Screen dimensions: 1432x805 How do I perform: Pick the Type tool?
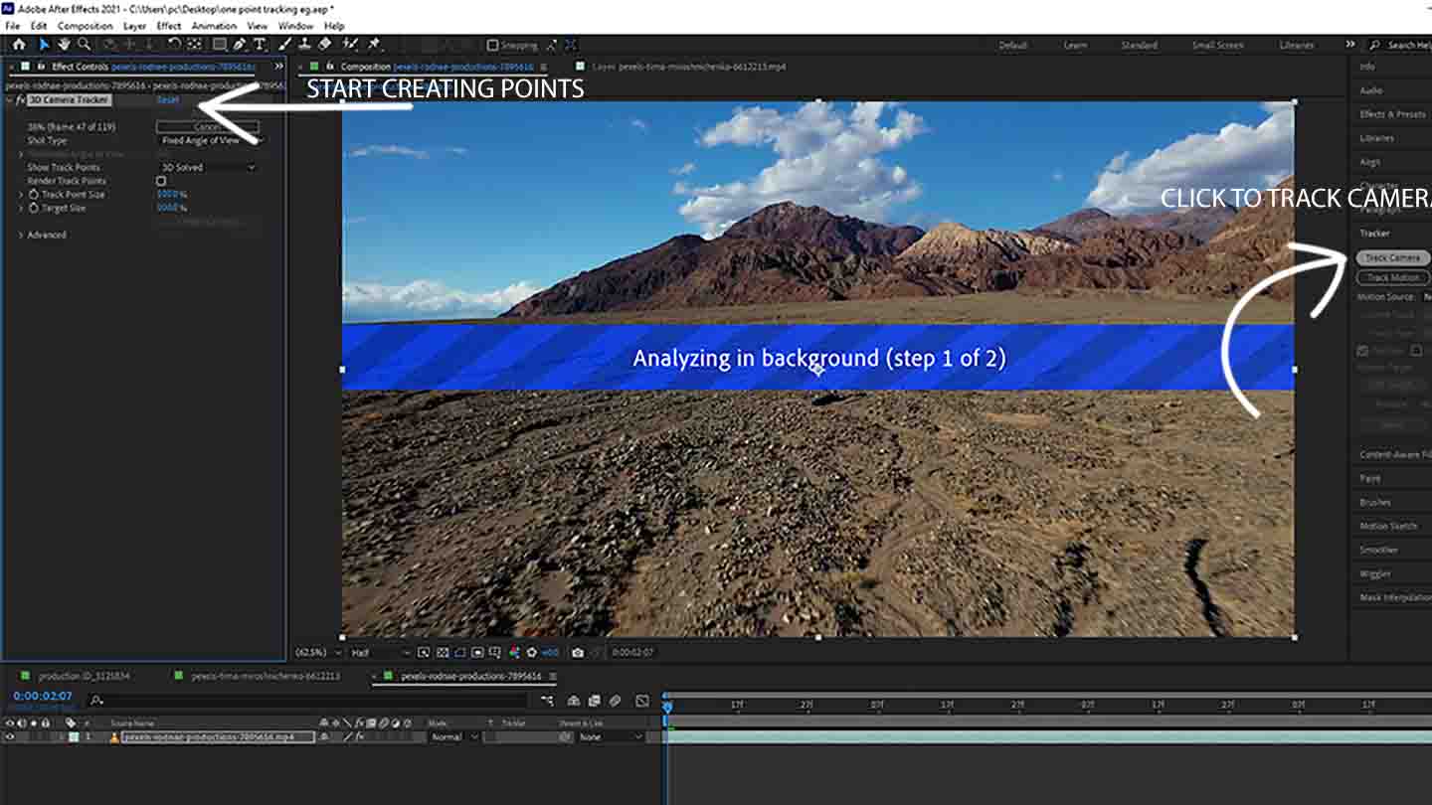[x=260, y=44]
